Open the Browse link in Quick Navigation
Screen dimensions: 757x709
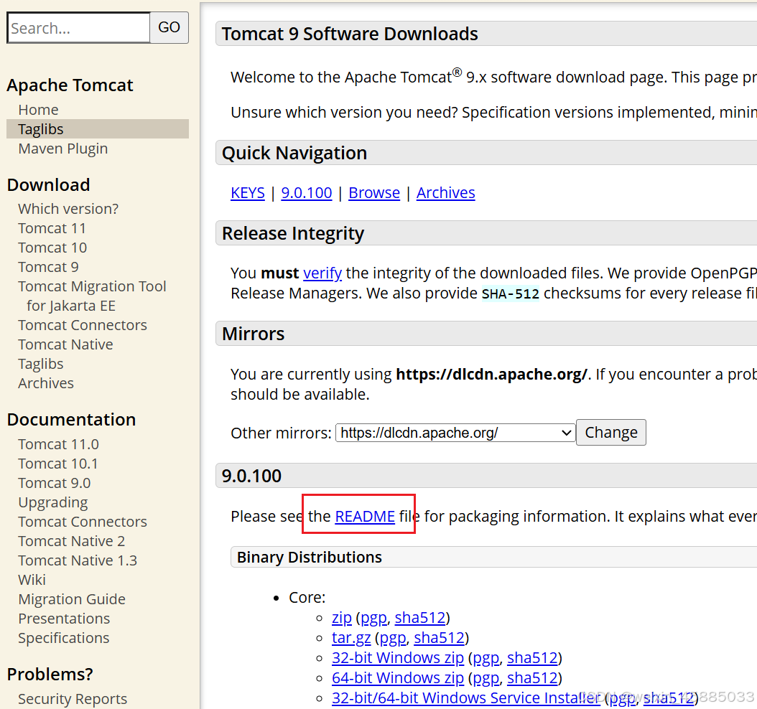click(373, 192)
